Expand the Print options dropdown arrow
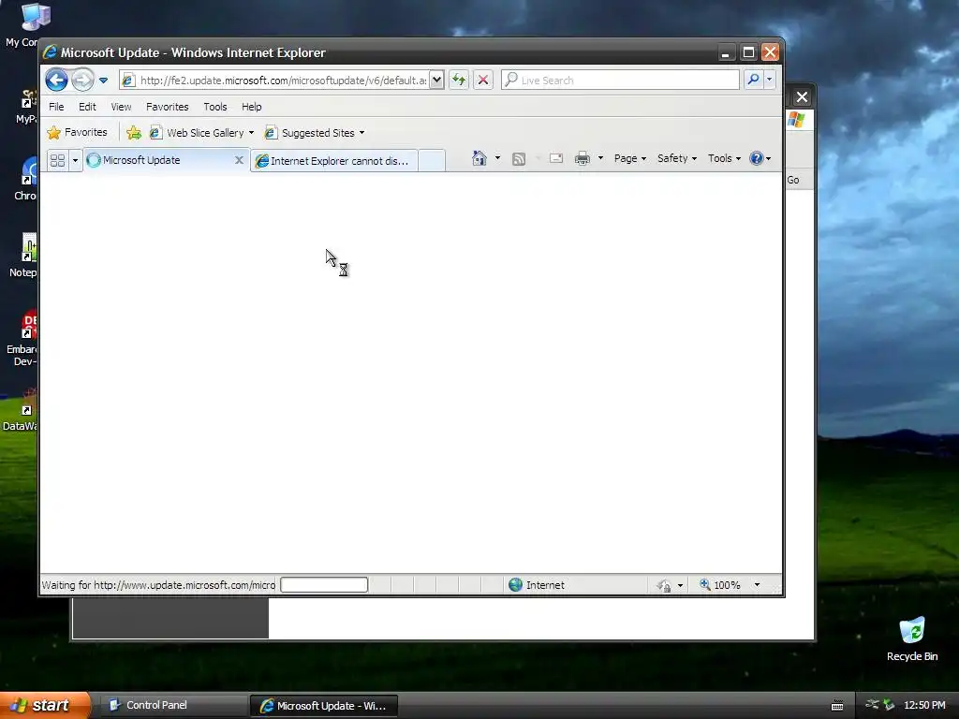This screenshot has height=719, width=959. click(x=600, y=158)
